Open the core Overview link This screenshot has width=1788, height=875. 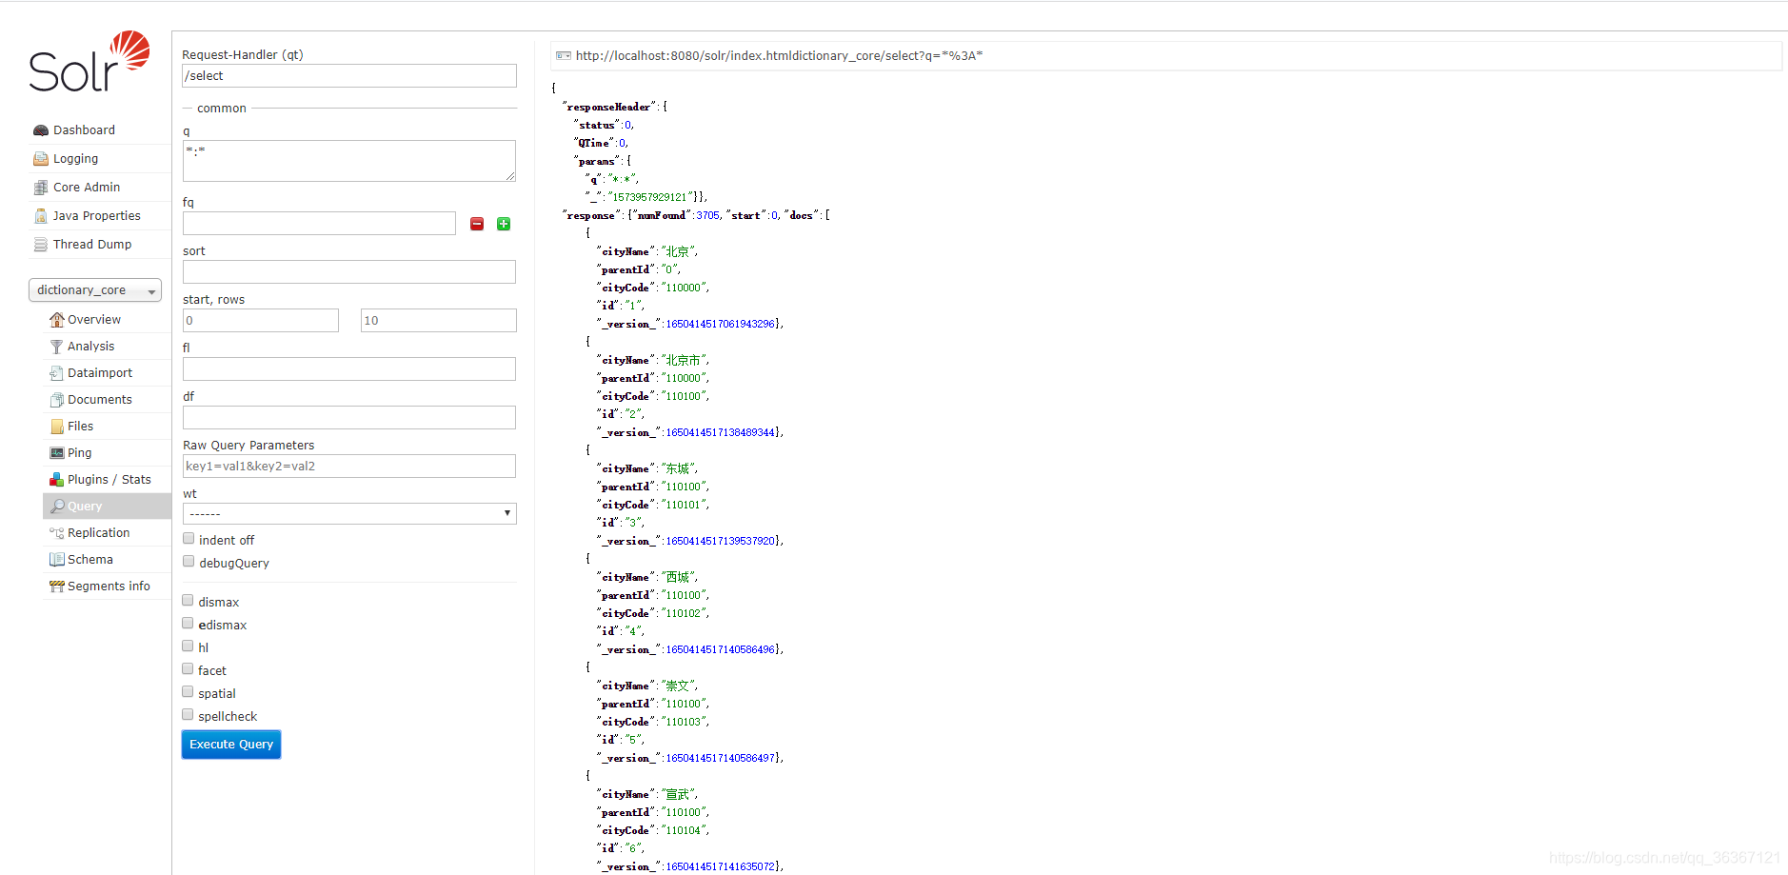[94, 320]
